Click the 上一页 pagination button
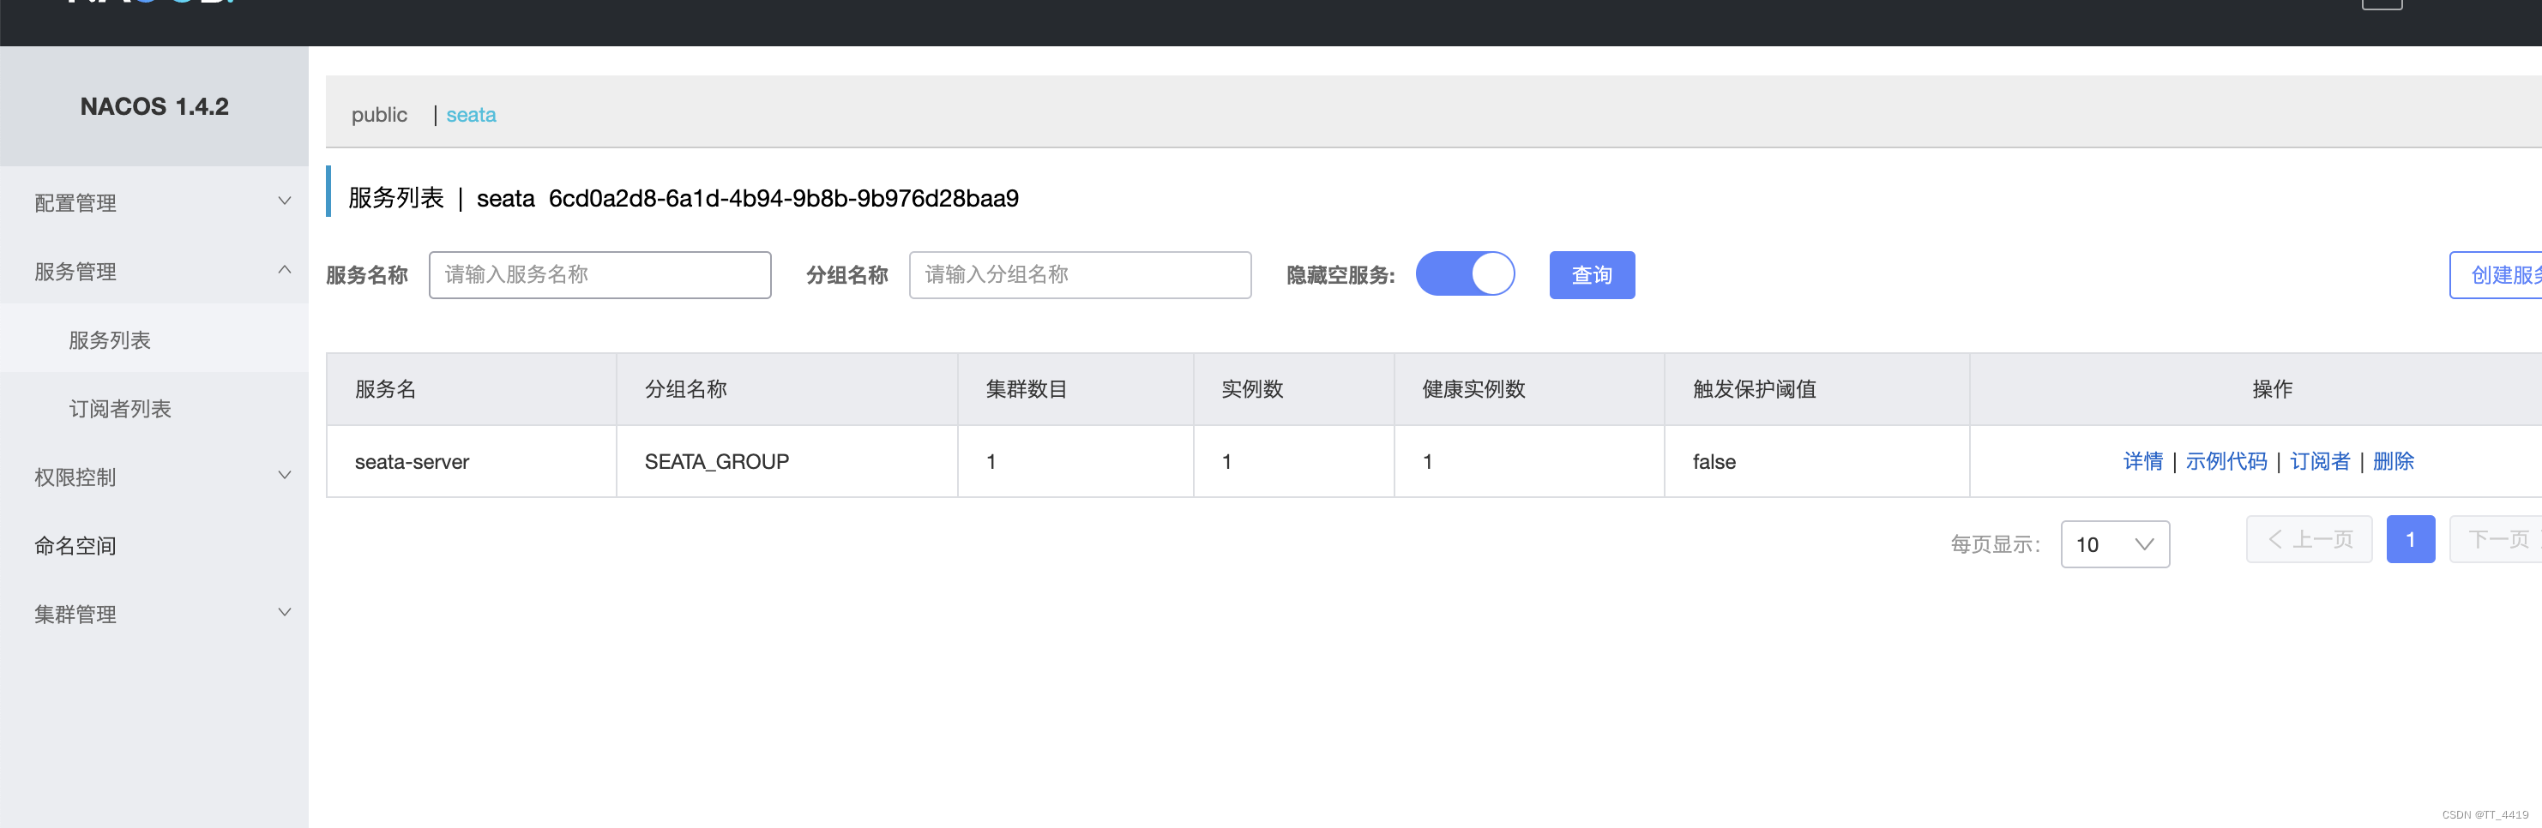This screenshot has height=828, width=2542. point(2309,539)
